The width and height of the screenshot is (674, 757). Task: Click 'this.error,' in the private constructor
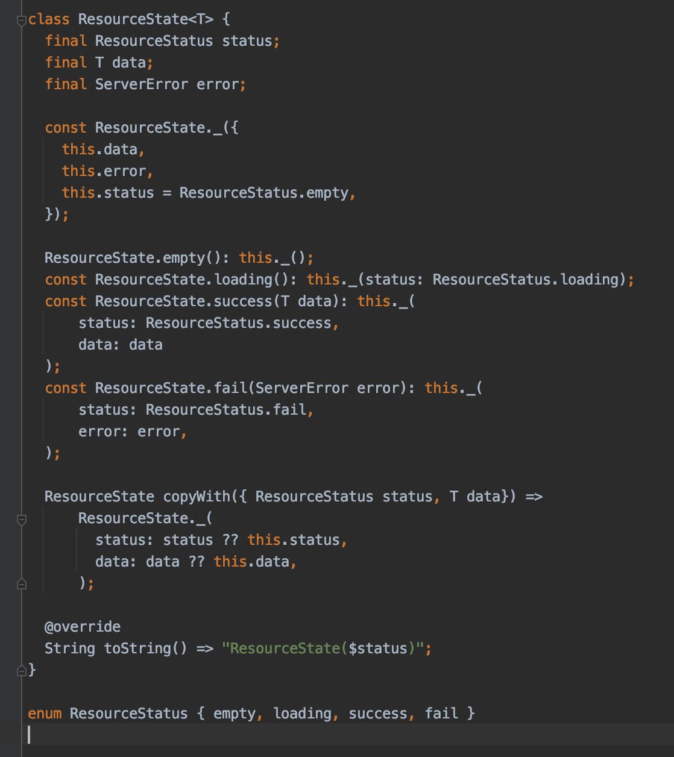[x=108, y=171]
